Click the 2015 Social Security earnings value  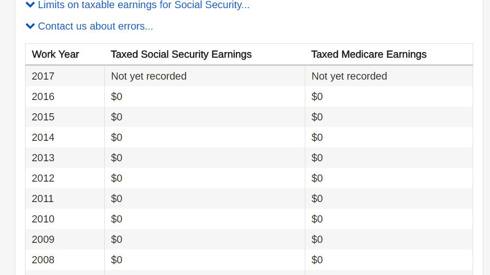point(117,117)
